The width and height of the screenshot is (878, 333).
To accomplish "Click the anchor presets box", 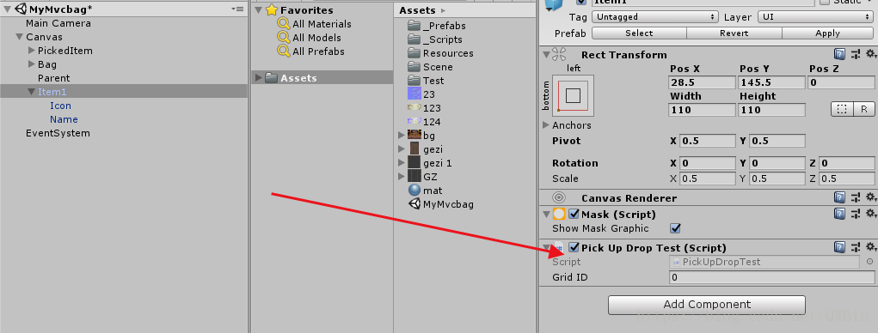I will pyautogui.click(x=573, y=96).
